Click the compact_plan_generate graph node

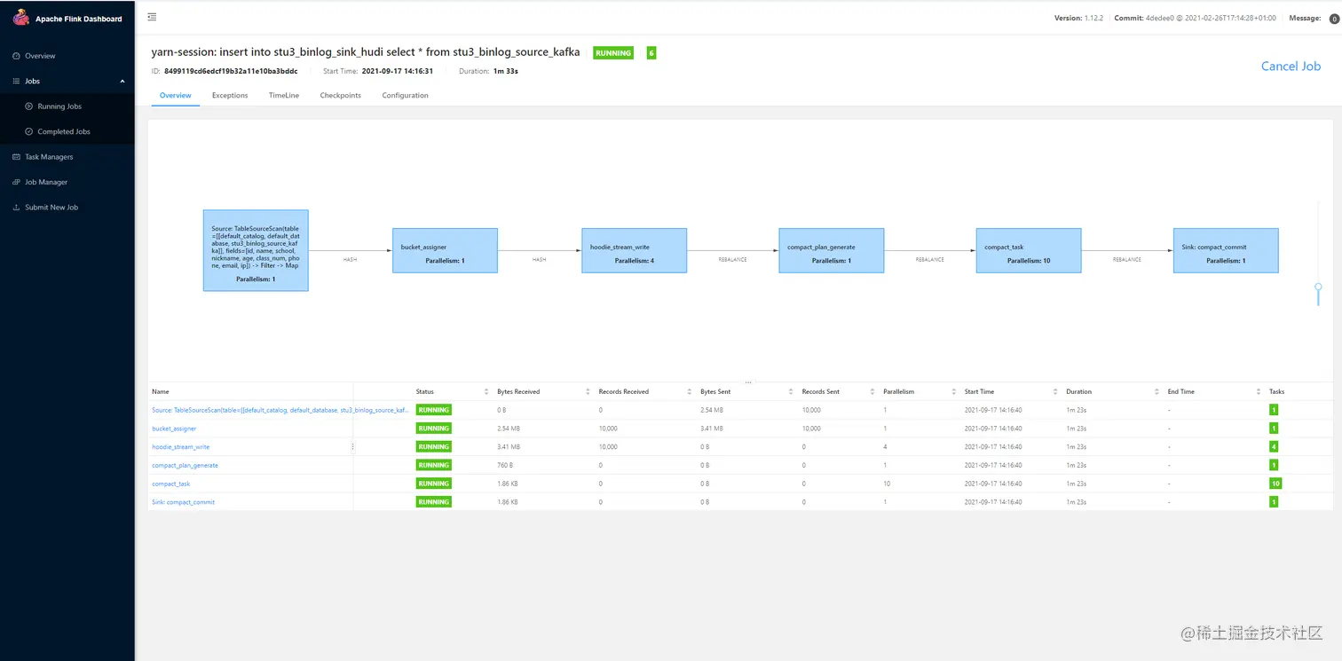832,250
